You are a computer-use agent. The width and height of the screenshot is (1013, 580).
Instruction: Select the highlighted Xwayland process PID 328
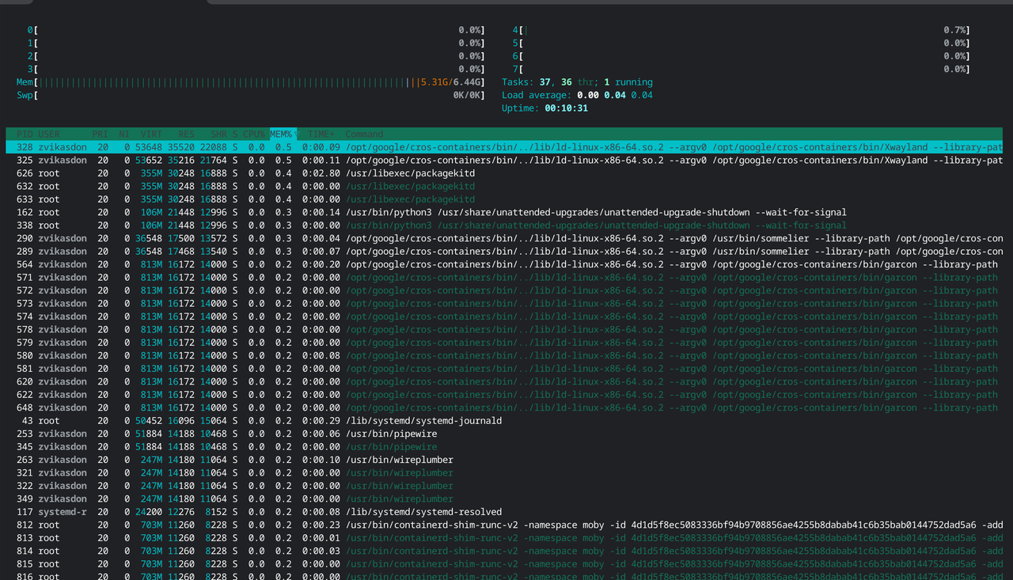pos(504,147)
